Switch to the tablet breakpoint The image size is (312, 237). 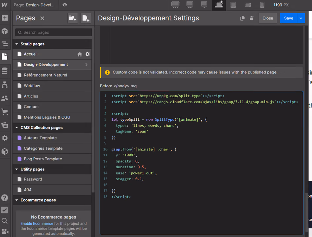pos(233,5)
